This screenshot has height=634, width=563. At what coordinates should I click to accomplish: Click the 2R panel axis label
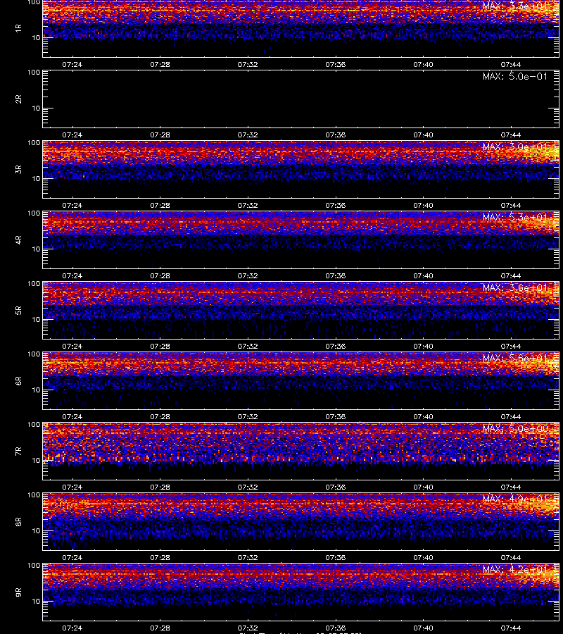point(18,99)
